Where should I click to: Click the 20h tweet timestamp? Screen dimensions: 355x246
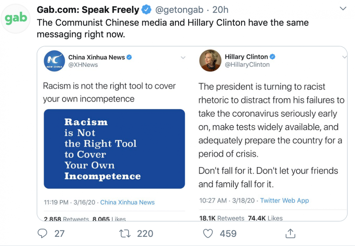coord(220,10)
